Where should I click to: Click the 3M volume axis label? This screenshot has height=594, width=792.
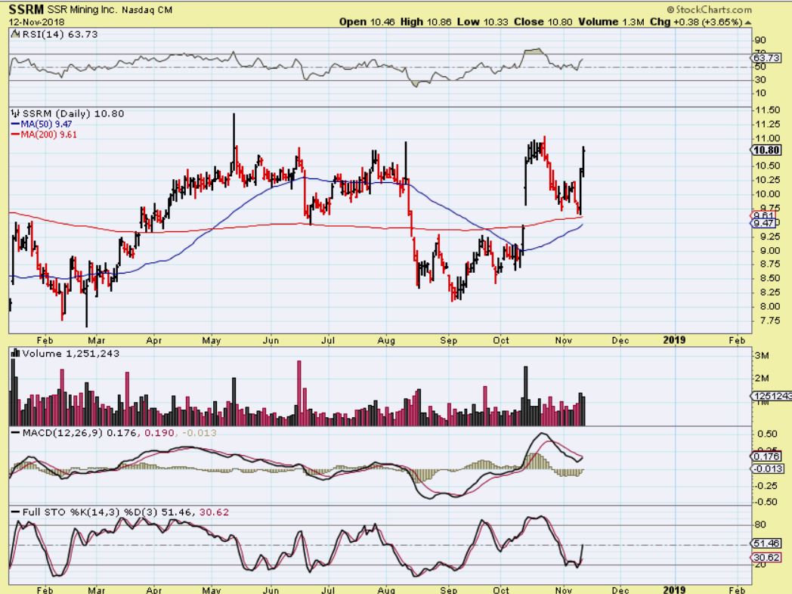point(763,356)
